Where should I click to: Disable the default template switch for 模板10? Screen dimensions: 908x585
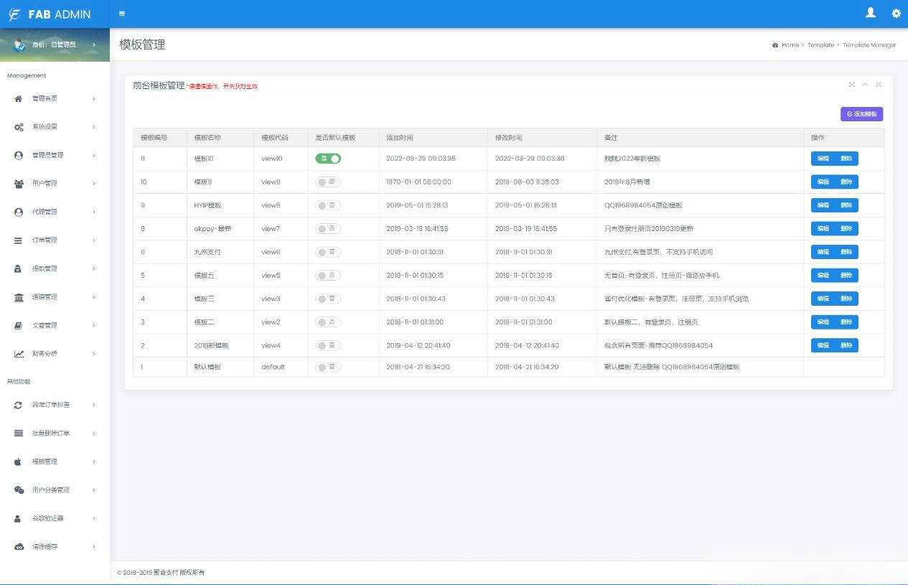pos(328,159)
